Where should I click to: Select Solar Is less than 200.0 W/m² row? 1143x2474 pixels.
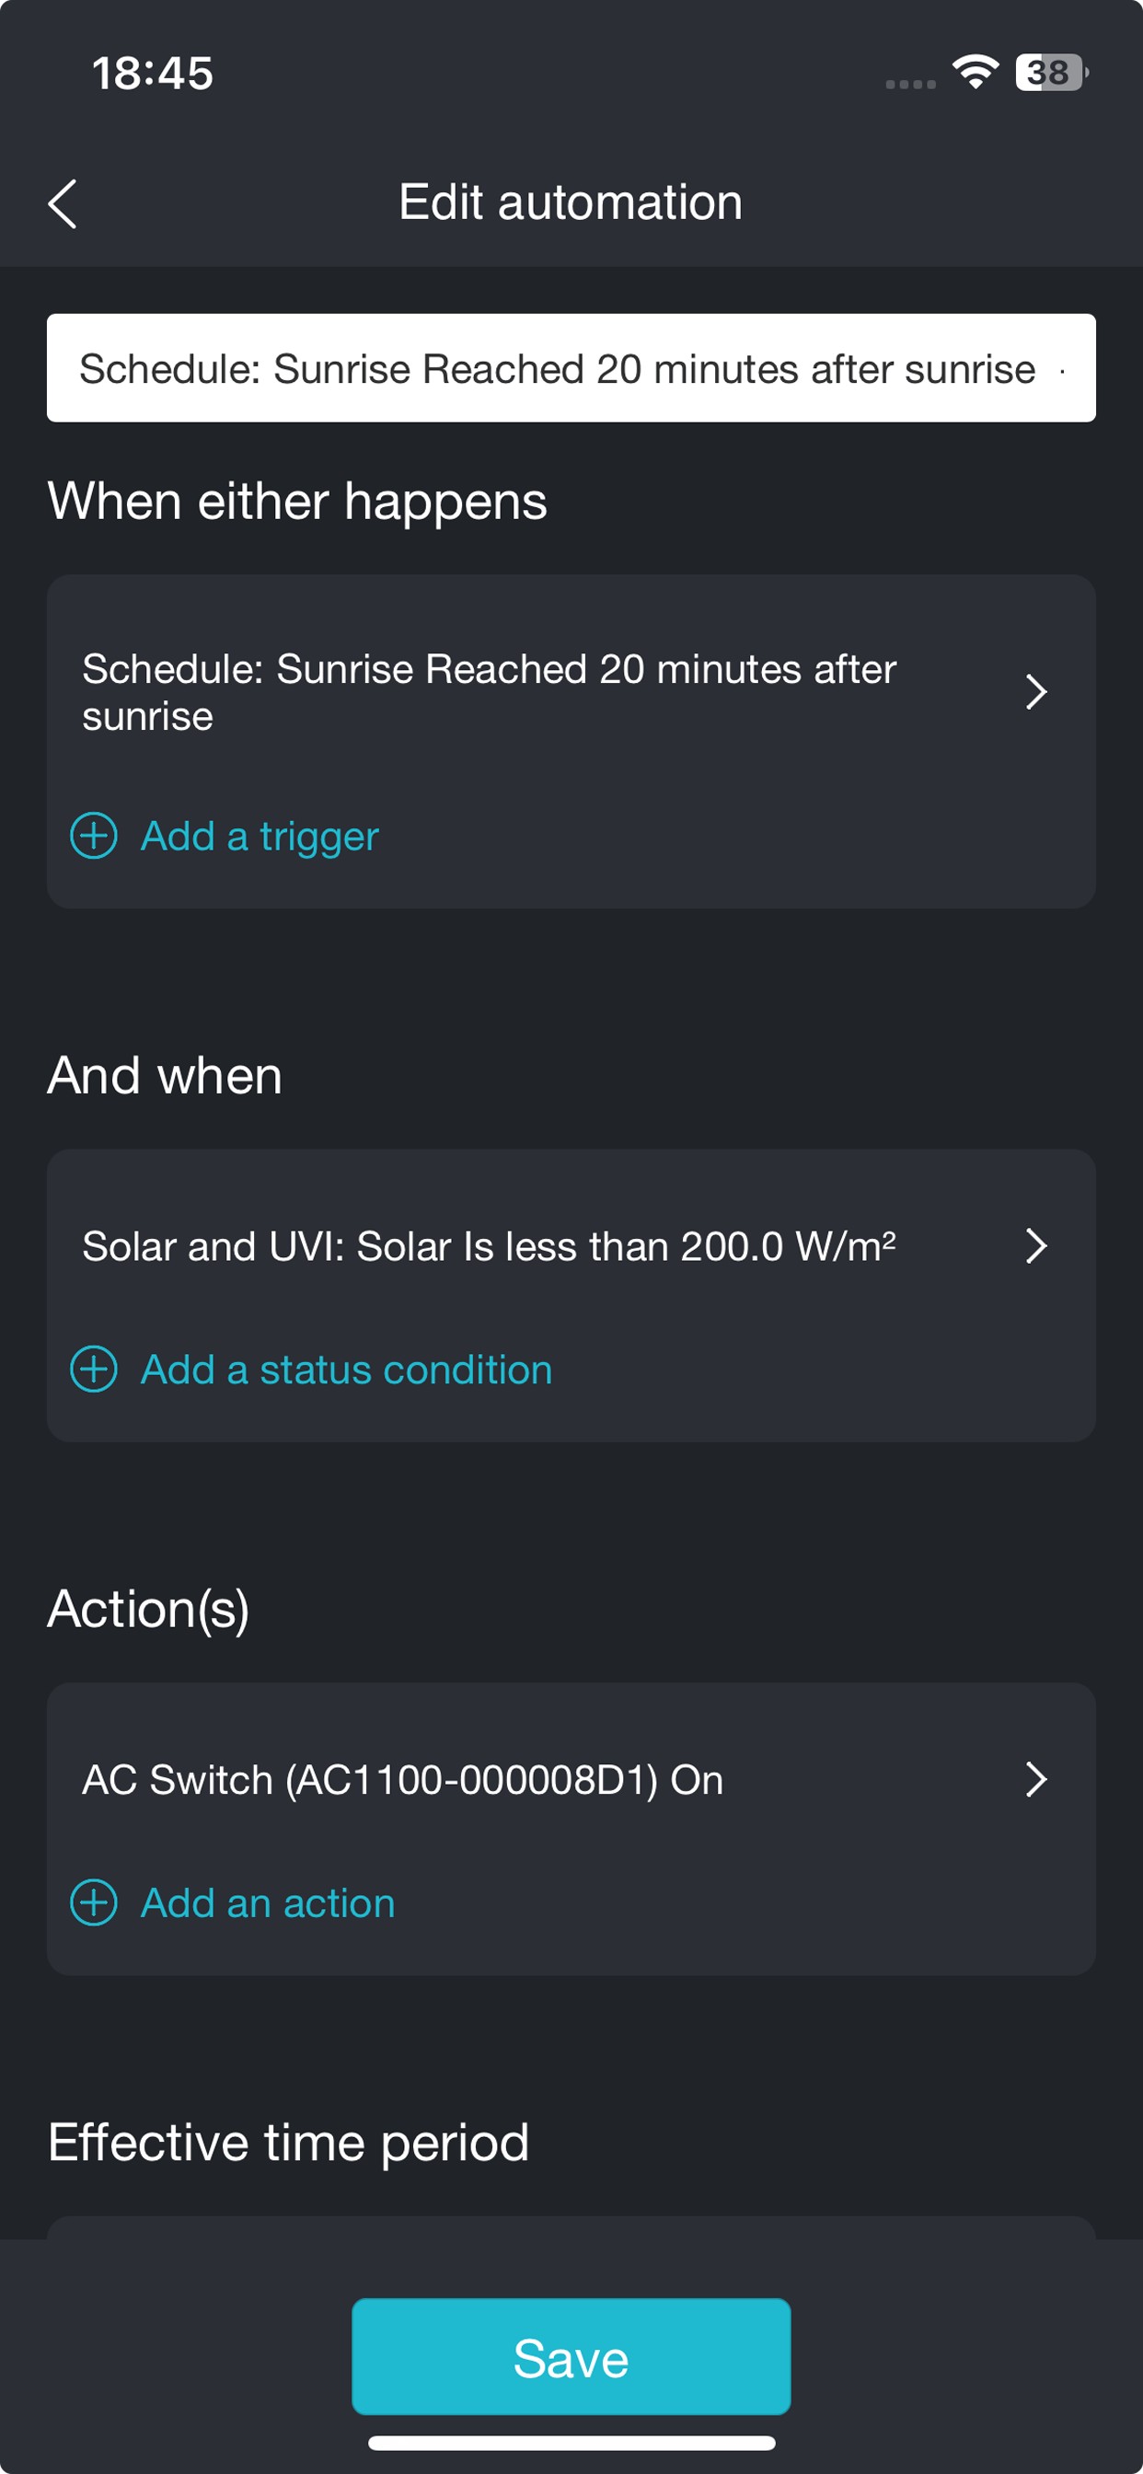[571, 1245]
